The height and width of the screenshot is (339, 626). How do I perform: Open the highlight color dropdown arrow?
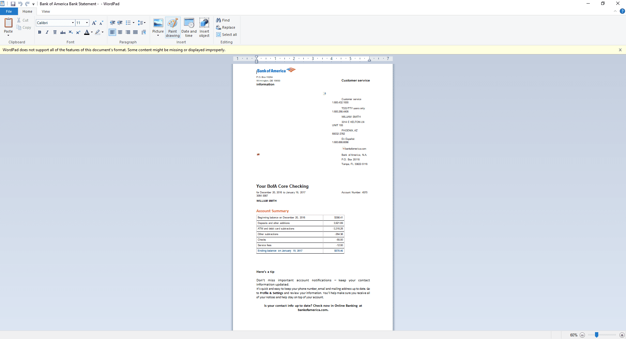click(x=103, y=32)
